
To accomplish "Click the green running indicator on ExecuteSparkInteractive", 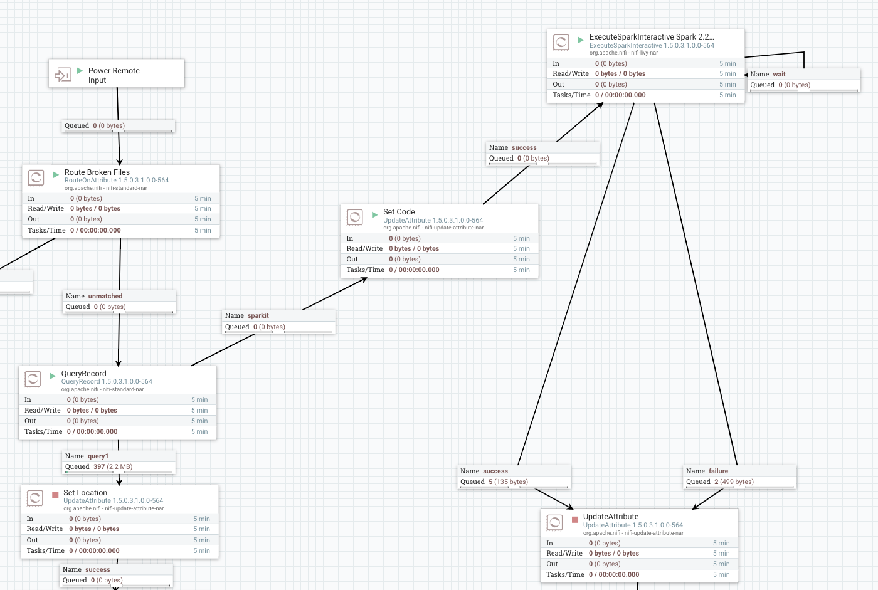I will pyautogui.click(x=579, y=39).
